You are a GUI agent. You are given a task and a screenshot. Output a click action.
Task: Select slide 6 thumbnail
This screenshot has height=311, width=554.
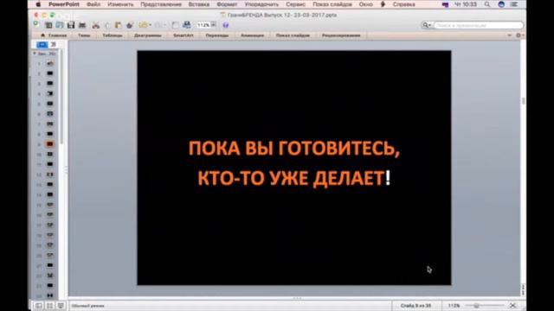50,114
